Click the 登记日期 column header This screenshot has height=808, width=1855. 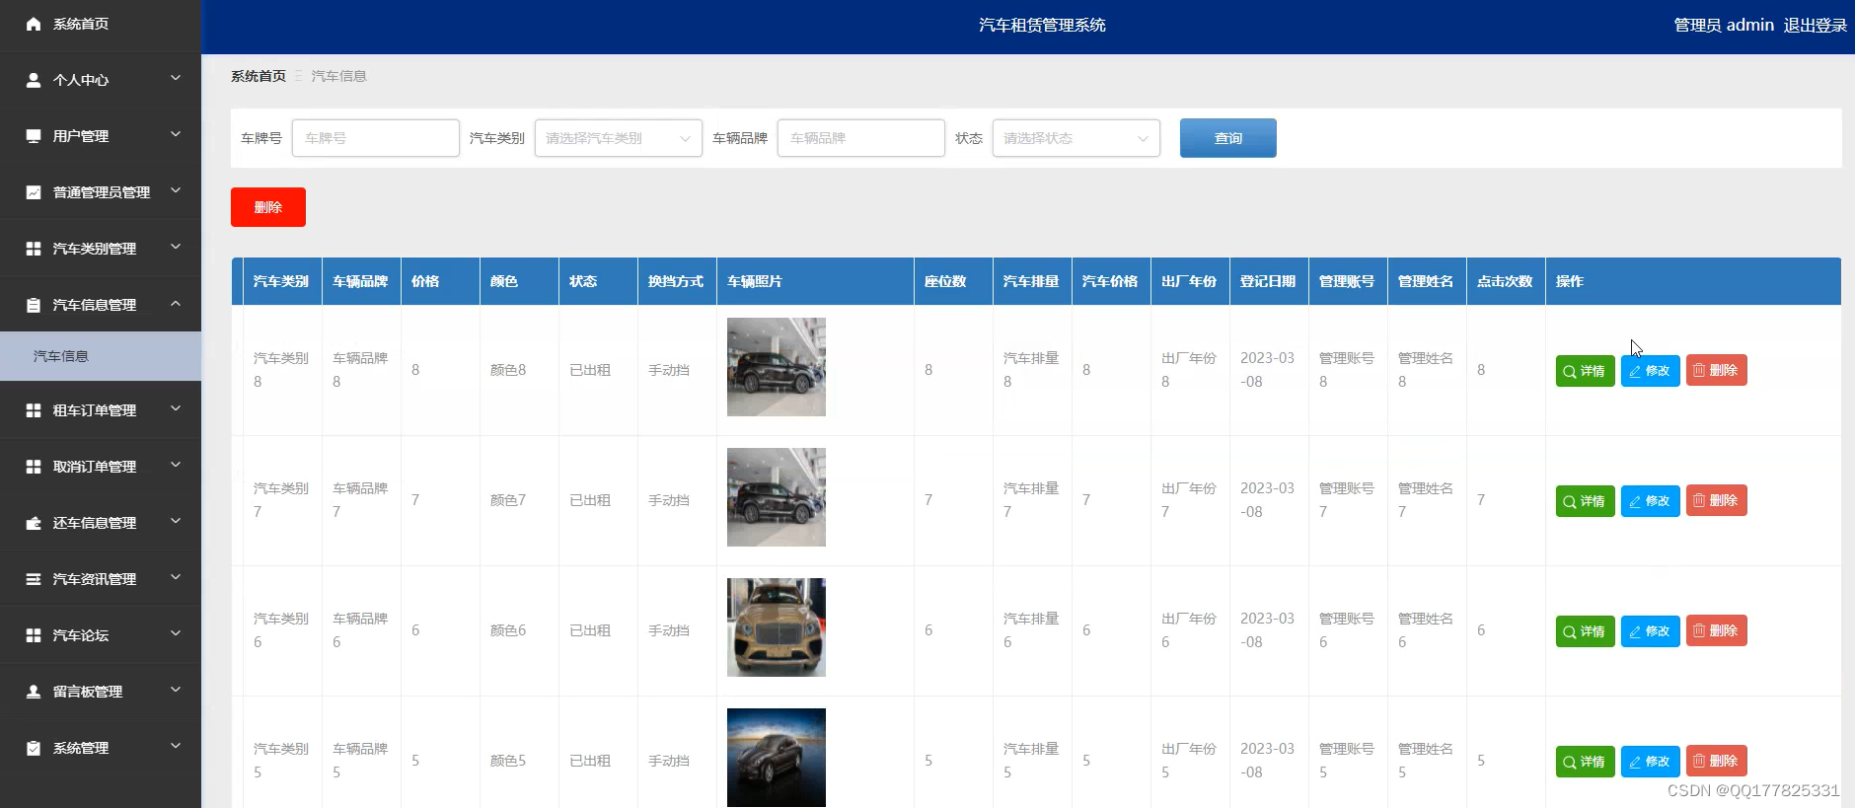[1268, 281]
